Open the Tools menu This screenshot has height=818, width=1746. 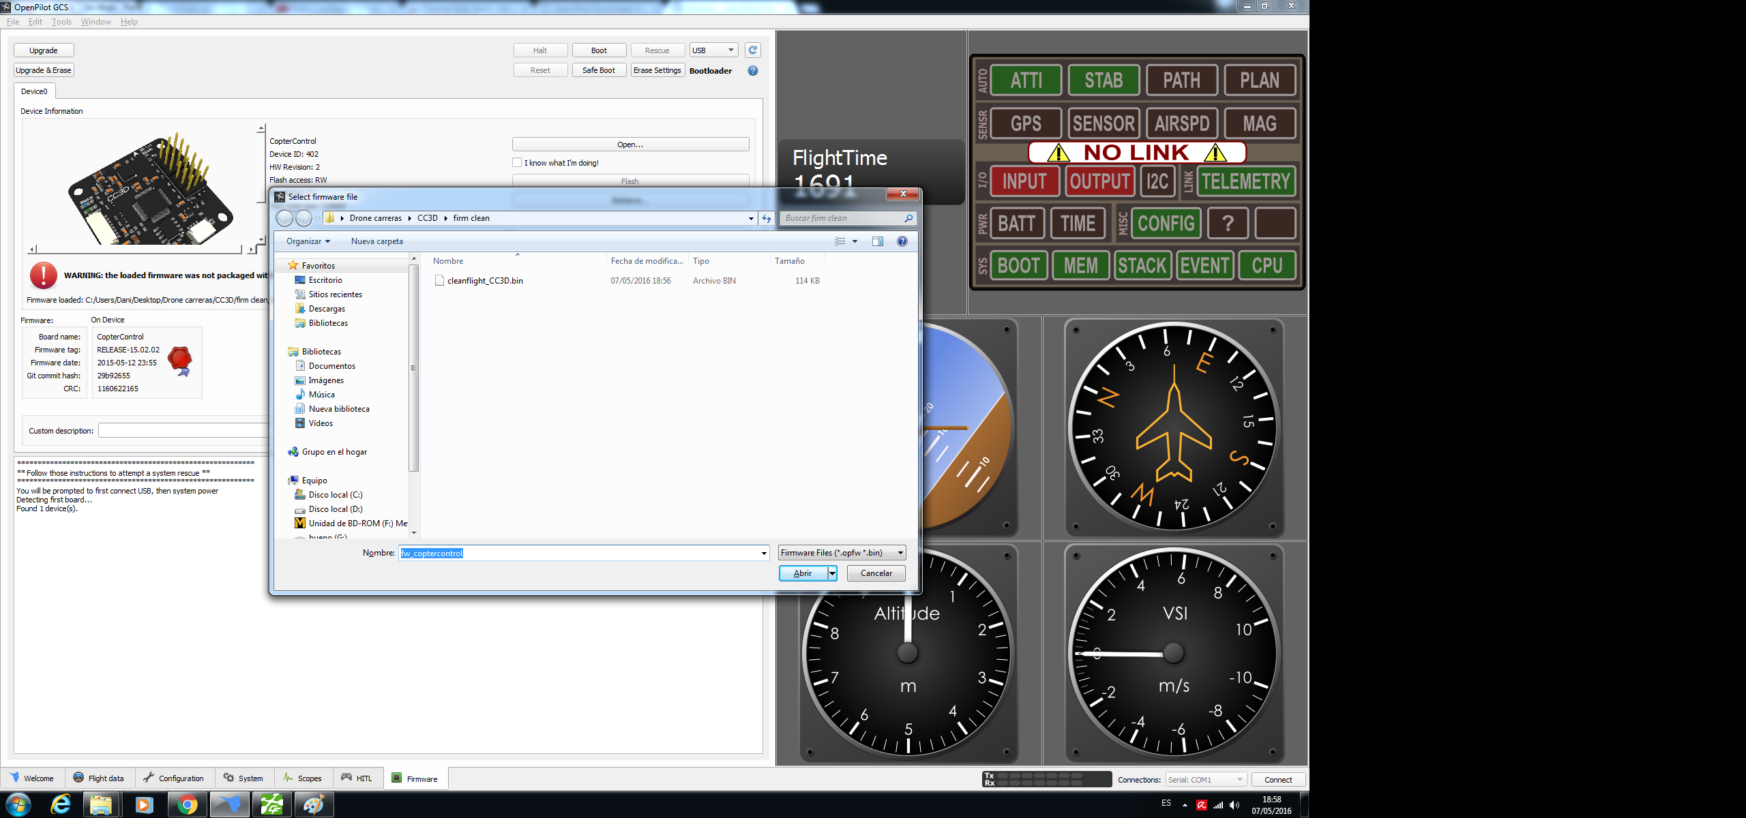tap(61, 22)
